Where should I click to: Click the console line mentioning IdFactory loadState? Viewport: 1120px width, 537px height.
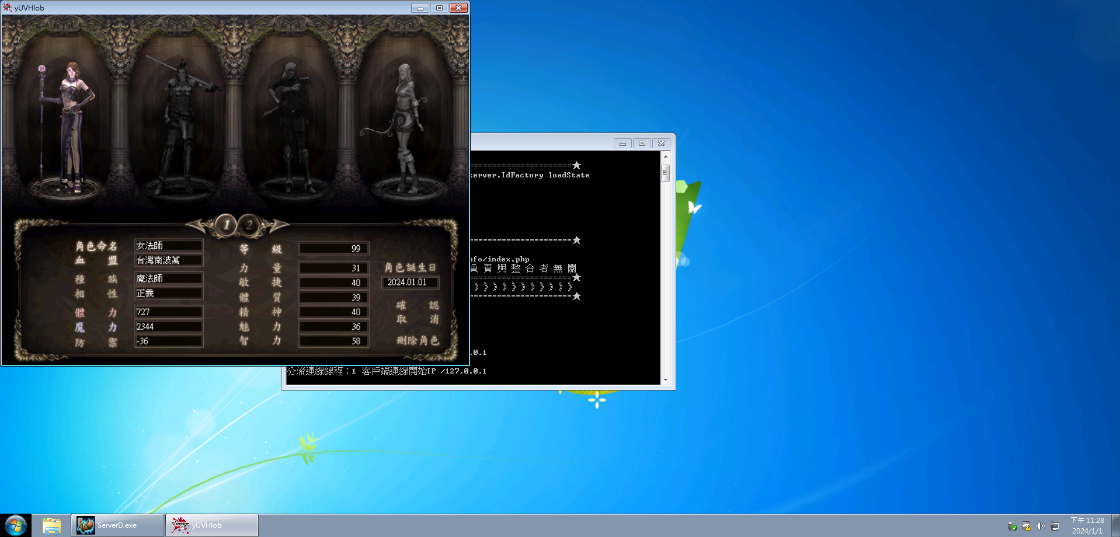coord(530,175)
